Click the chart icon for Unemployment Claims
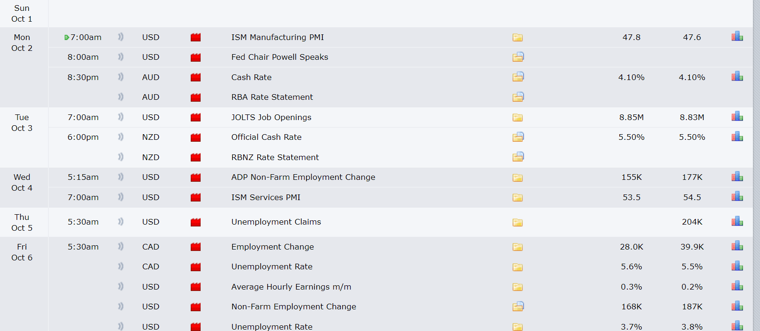 click(x=737, y=221)
